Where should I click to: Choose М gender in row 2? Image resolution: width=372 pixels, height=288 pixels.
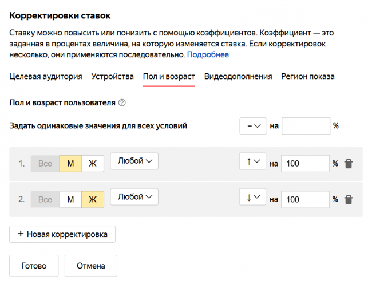pyautogui.click(x=70, y=199)
